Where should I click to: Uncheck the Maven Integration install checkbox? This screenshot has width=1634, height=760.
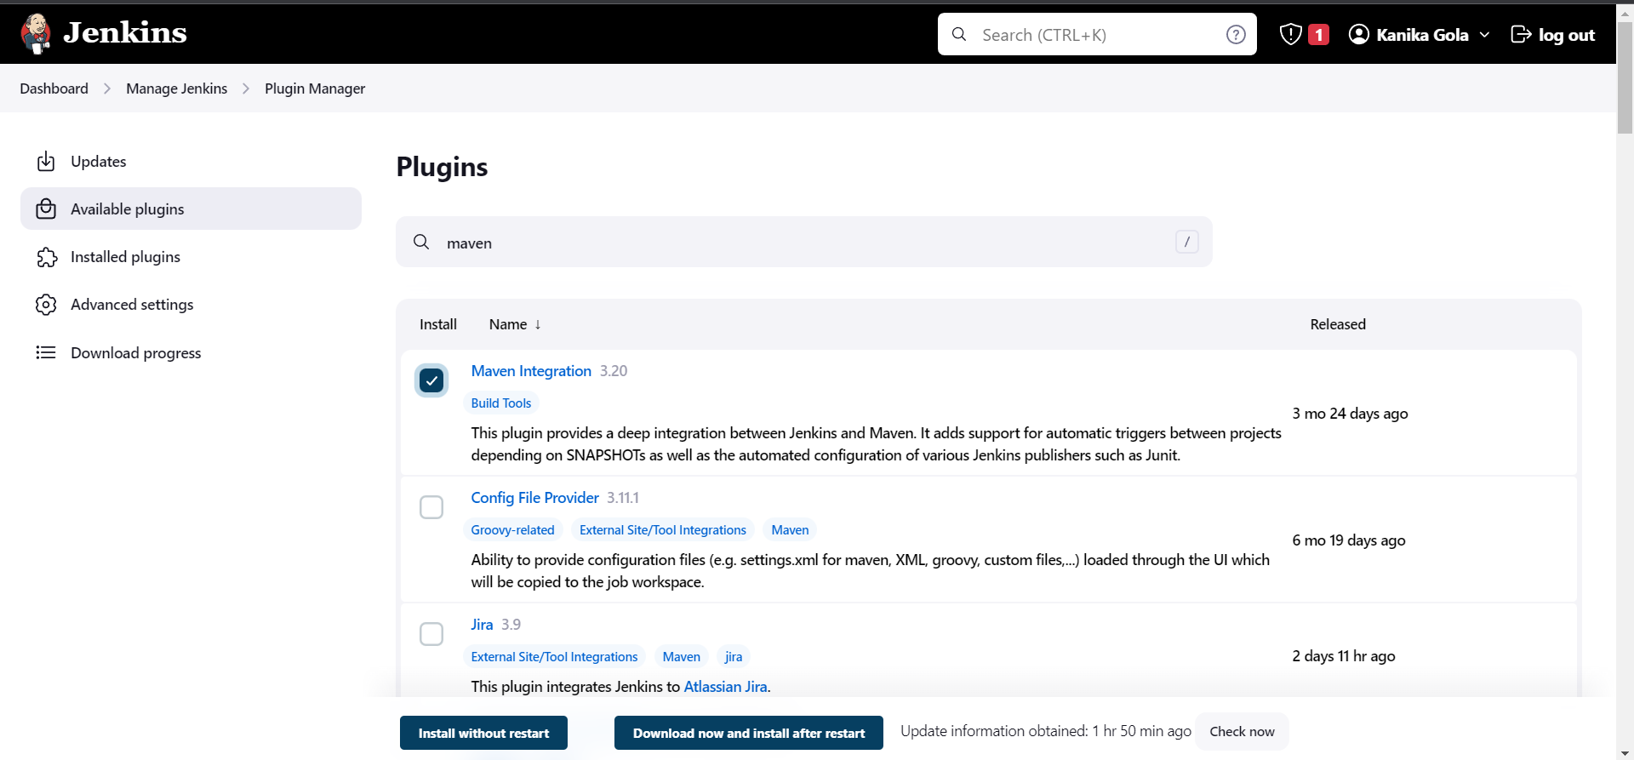point(431,380)
